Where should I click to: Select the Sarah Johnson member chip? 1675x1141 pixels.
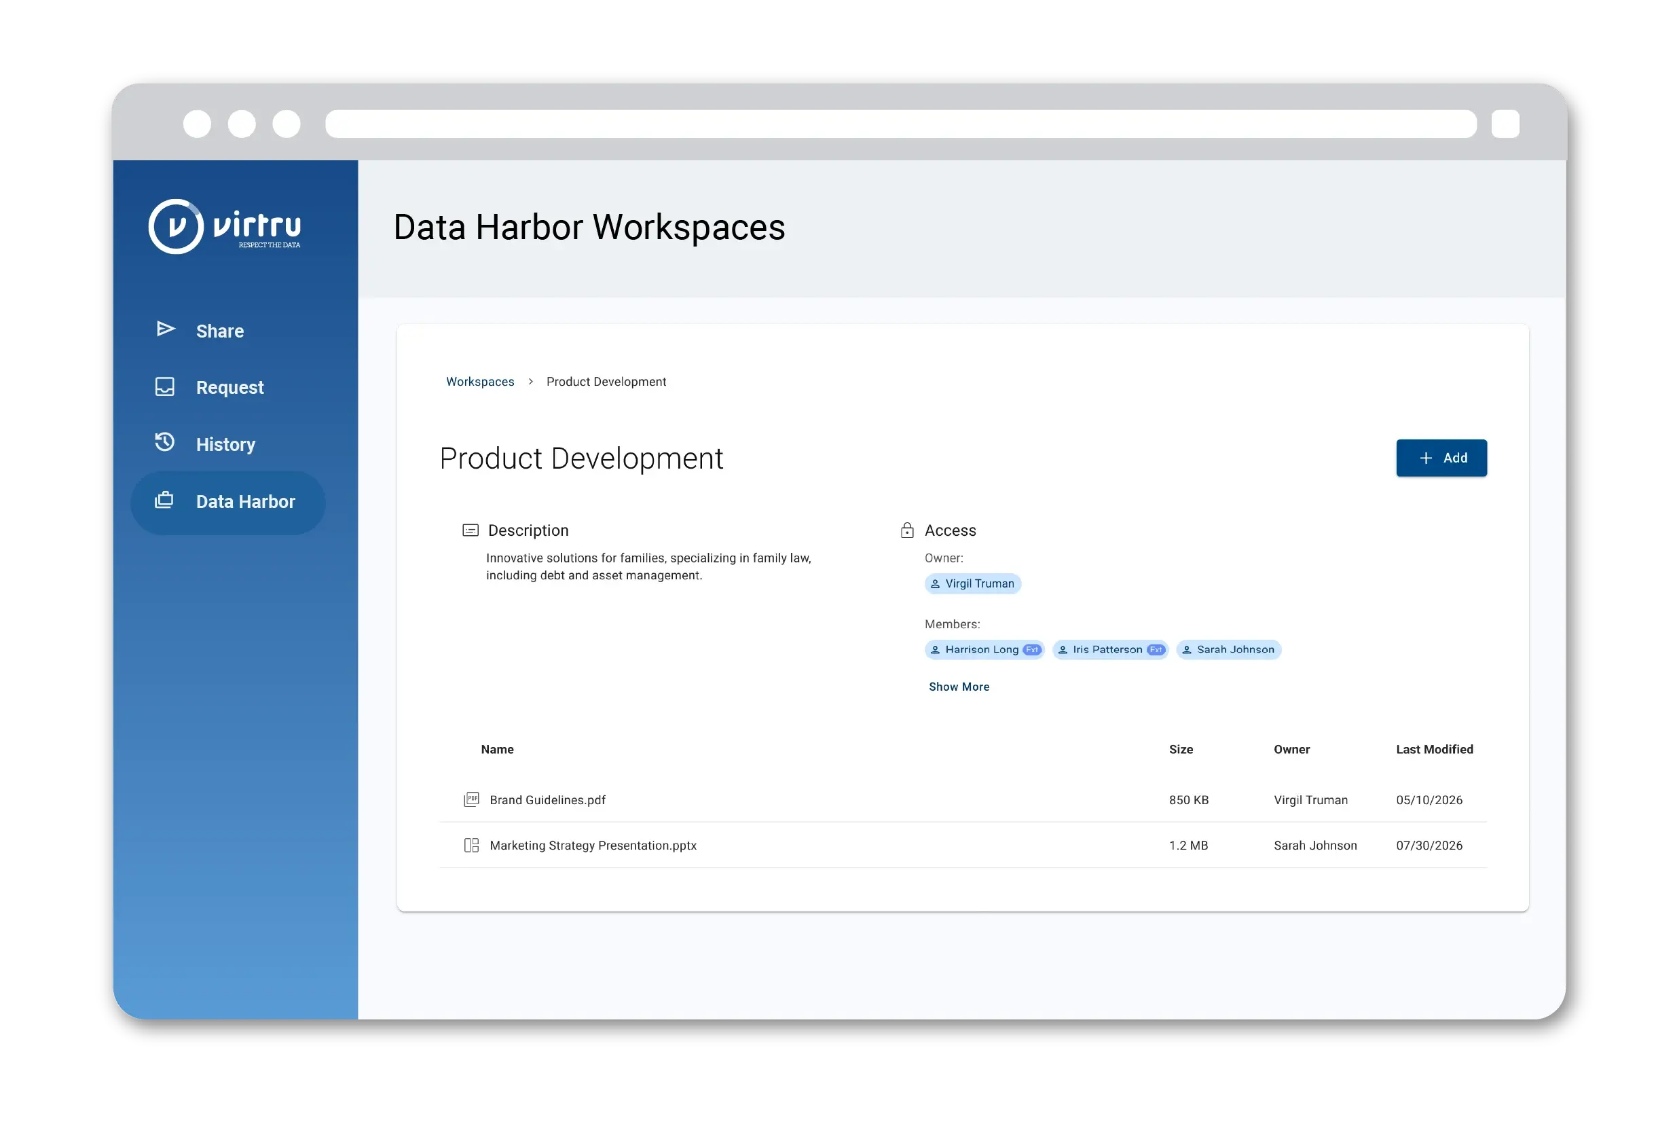[x=1229, y=649]
